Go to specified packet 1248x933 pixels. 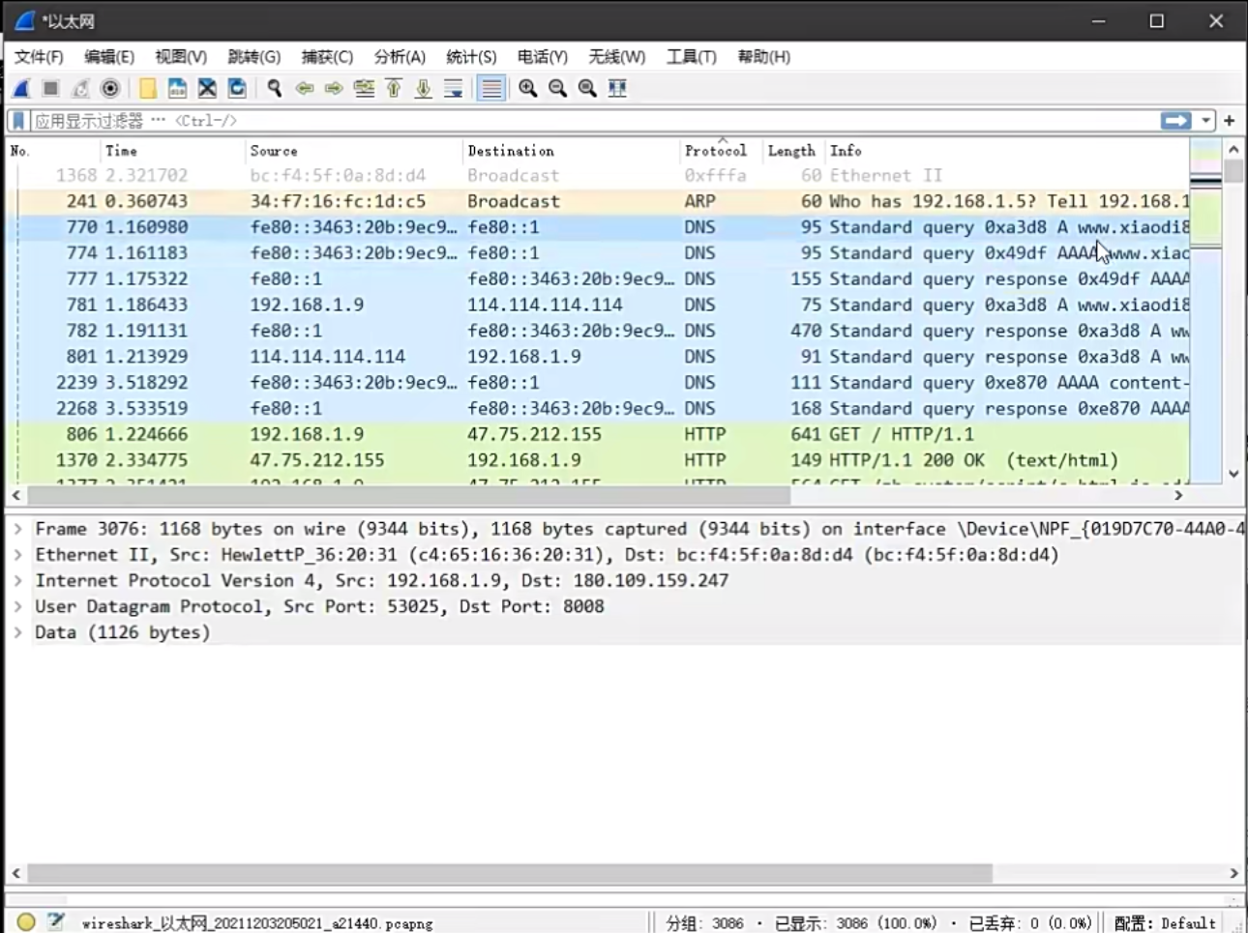tap(364, 89)
